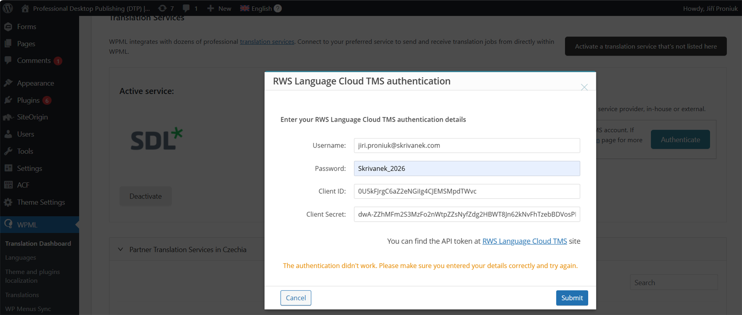742x315 pixels.
Task: Click the Pages sidebar icon
Action: [x=8, y=43]
